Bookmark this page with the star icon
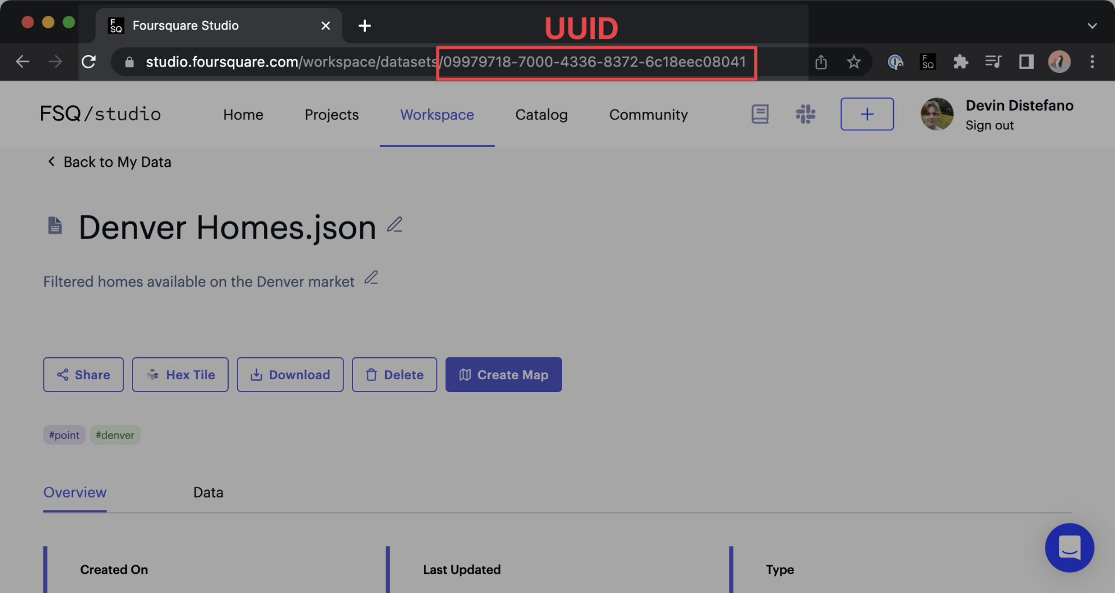Image resolution: width=1115 pixels, height=593 pixels. click(854, 62)
